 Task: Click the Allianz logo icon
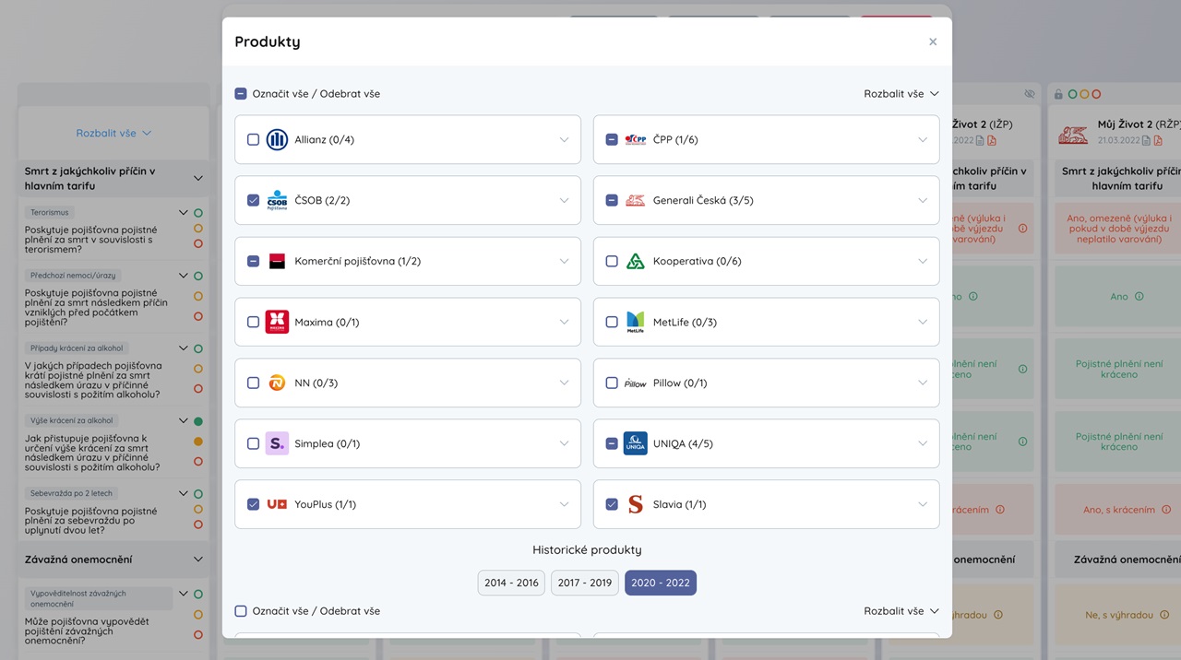point(277,139)
